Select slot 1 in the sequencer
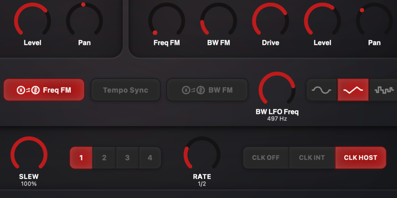The height and width of the screenshot is (198, 397). click(x=81, y=158)
